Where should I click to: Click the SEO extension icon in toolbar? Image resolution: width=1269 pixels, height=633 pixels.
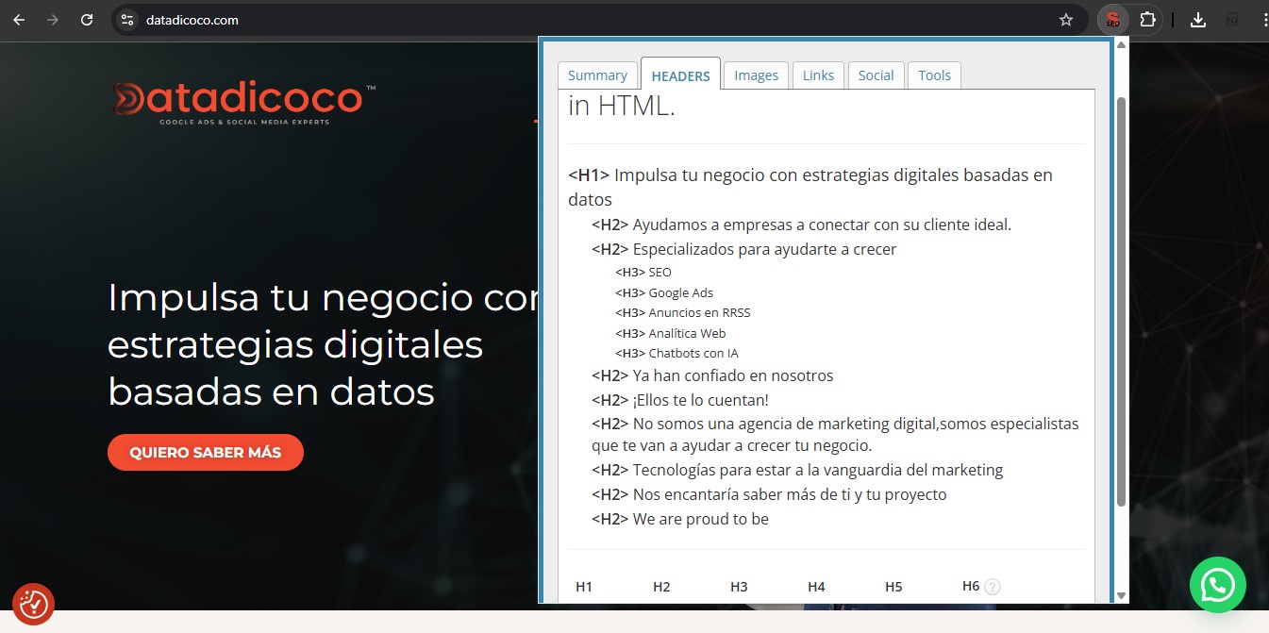[1113, 20]
